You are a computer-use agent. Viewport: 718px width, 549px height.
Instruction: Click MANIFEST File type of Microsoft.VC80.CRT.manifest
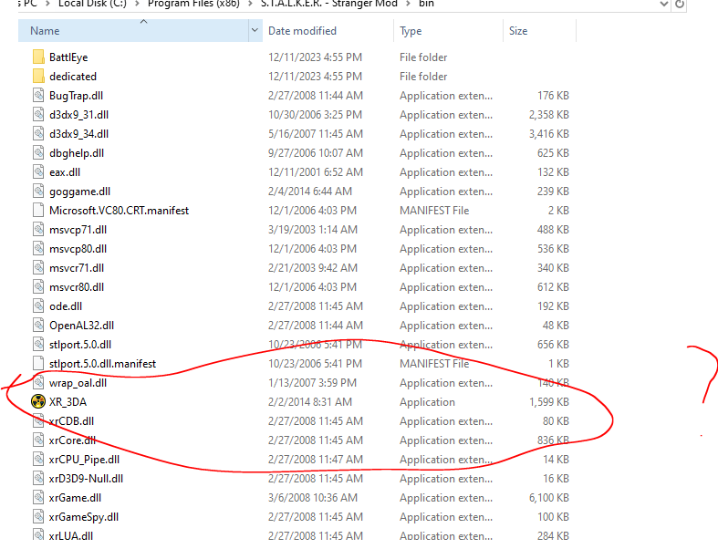(434, 211)
